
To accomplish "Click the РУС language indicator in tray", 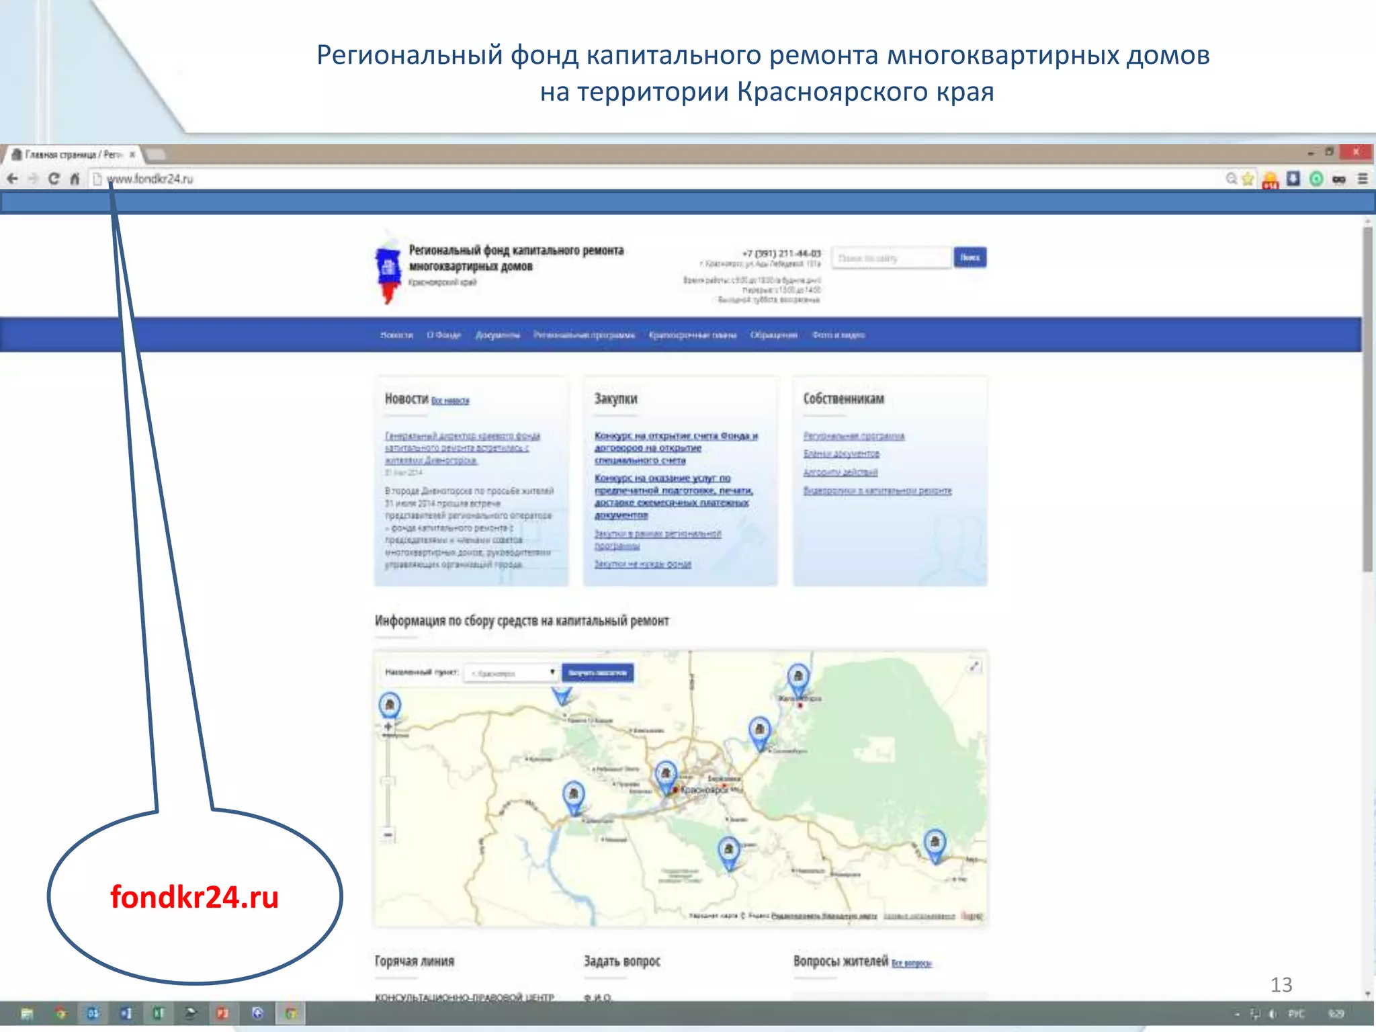I will 1296,1014.
